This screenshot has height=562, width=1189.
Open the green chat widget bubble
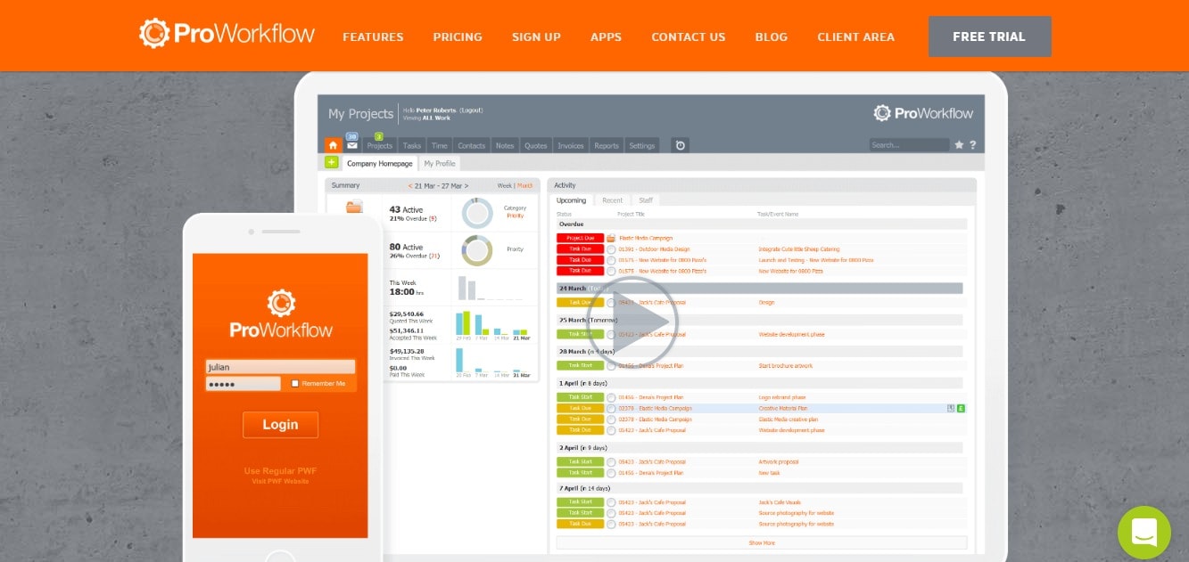[x=1144, y=533]
